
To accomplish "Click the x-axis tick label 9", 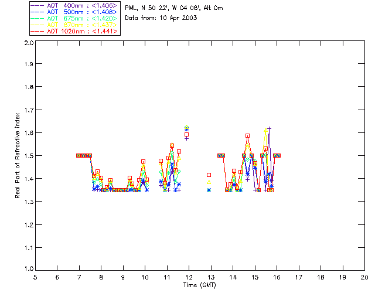I will [123, 277].
